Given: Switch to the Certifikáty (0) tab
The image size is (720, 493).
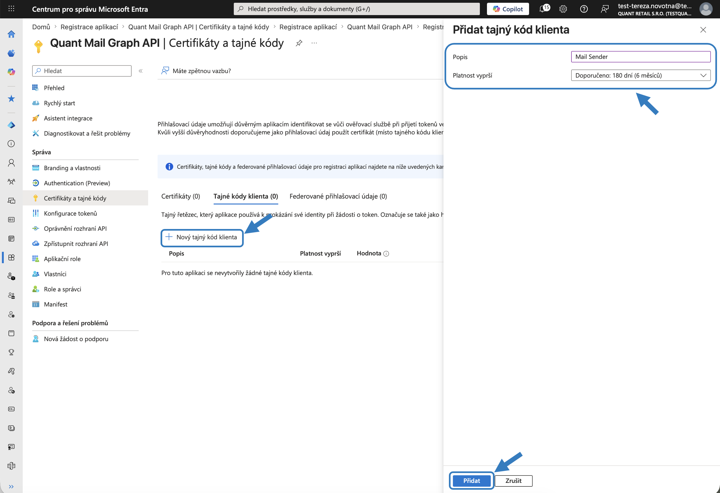Looking at the screenshot, I should click(181, 196).
